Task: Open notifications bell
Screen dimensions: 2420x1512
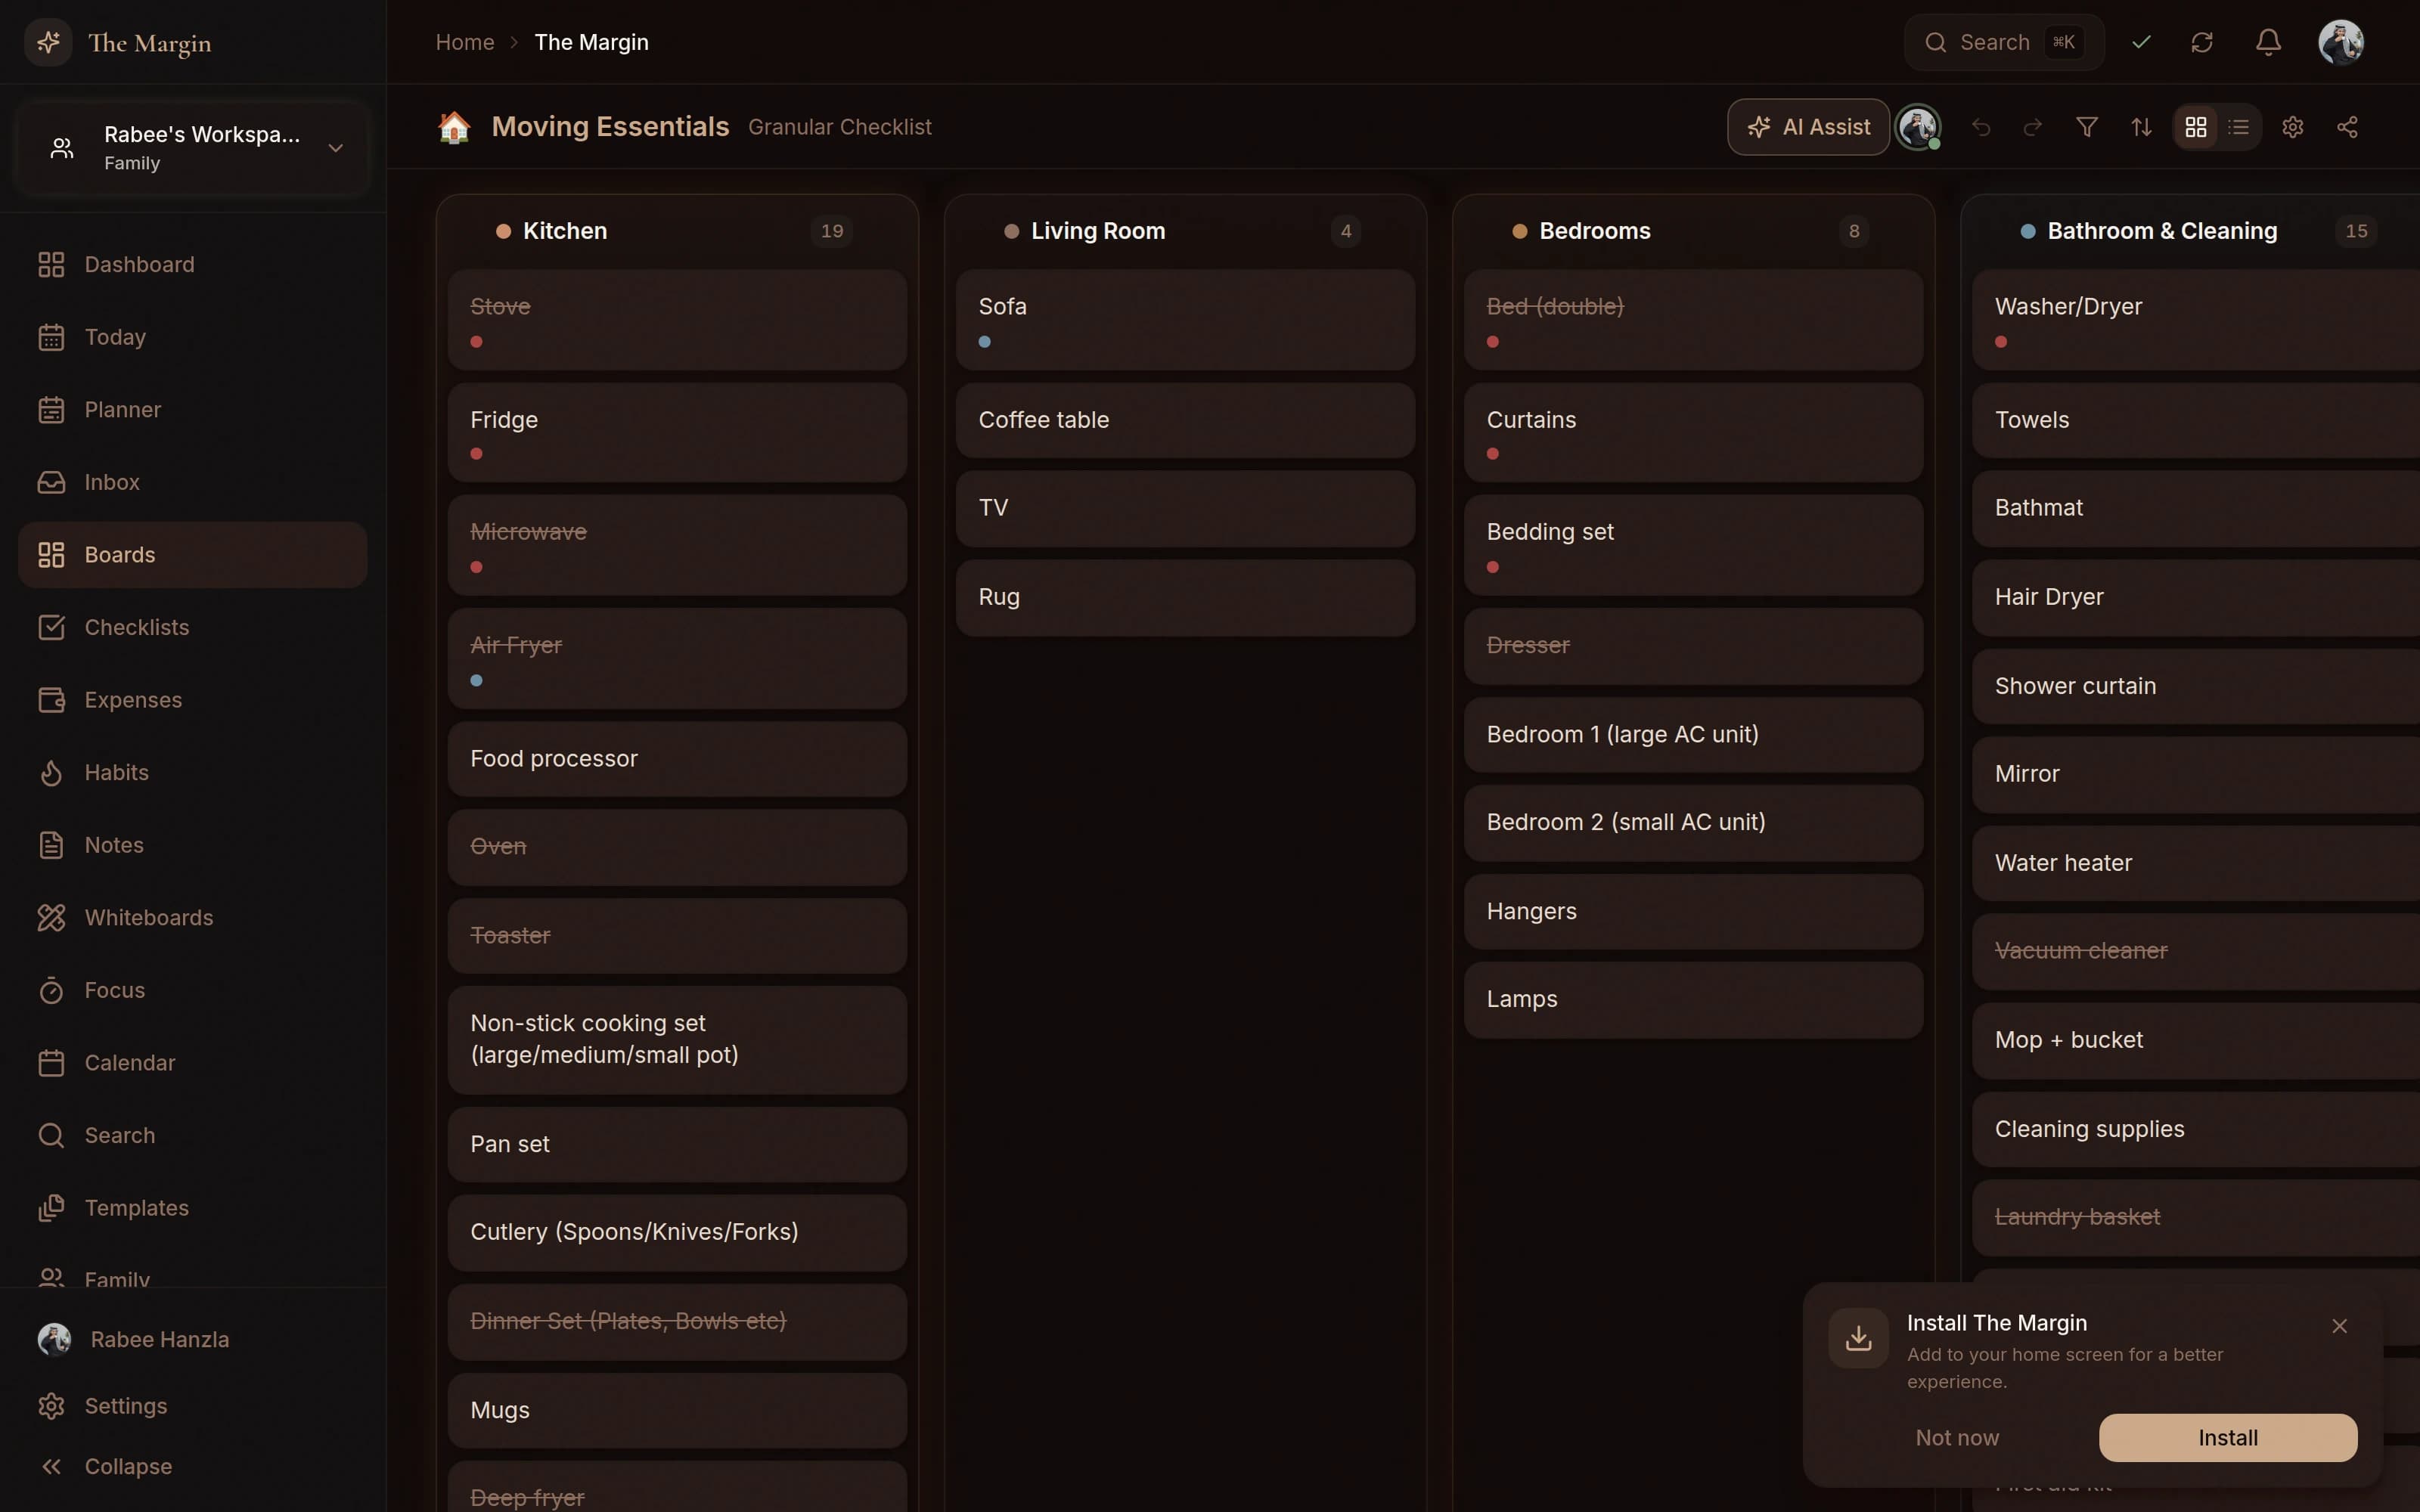Action: click(x=2268, y=42)
